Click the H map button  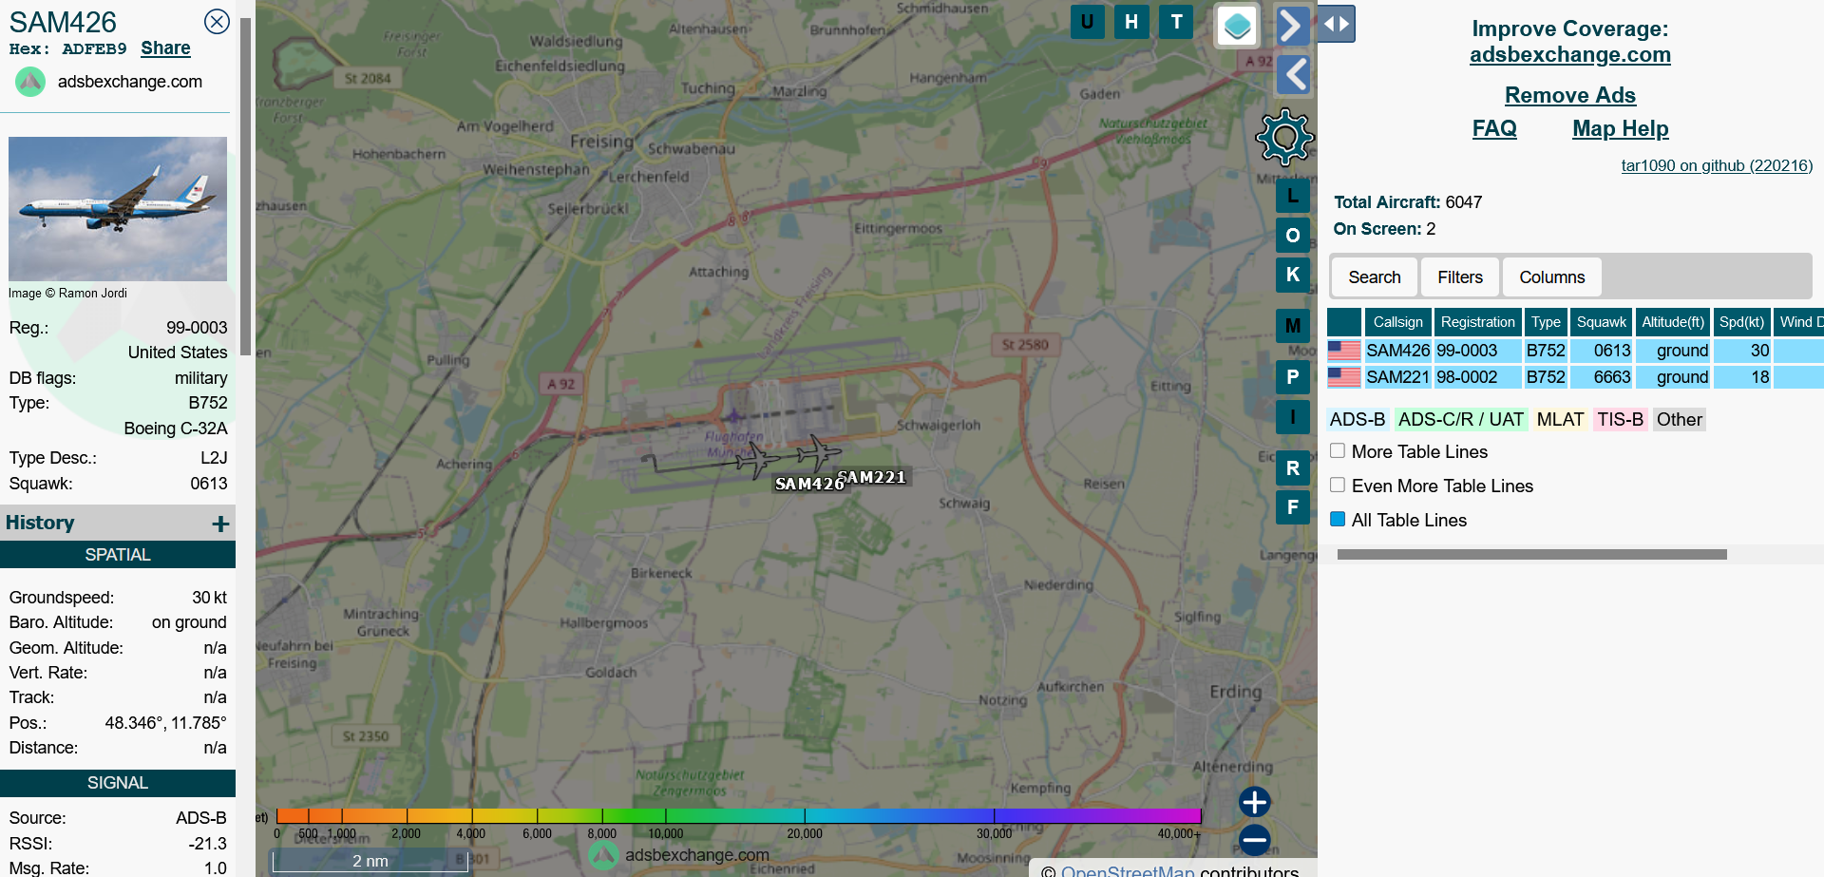1131,22
